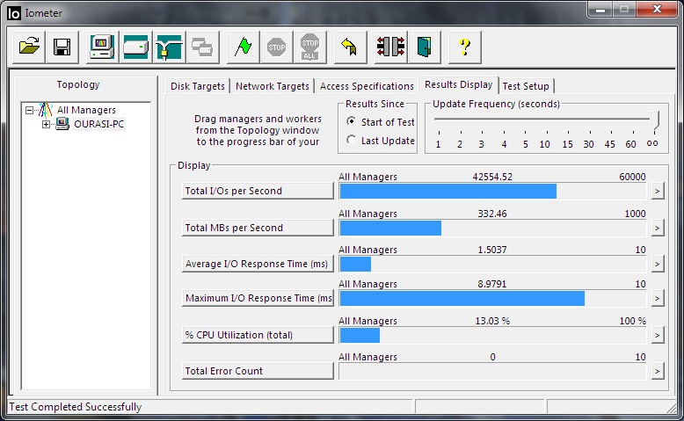The image size is (684, 421).
Task: Open test configuration file icon
Action: click(29, 47)
